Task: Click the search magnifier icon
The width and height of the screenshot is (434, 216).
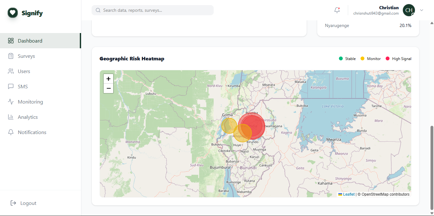Action: tap(98, 10)
